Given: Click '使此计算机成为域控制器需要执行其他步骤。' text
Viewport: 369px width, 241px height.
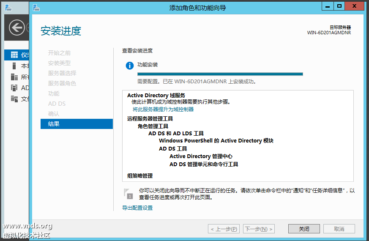Looking at the screenshot, I should click(x=180, y=101).
